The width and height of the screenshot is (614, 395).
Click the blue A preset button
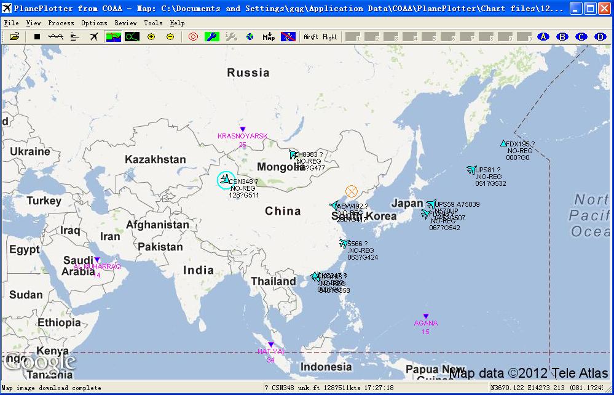pyautogui.click(x=543, y=37)
